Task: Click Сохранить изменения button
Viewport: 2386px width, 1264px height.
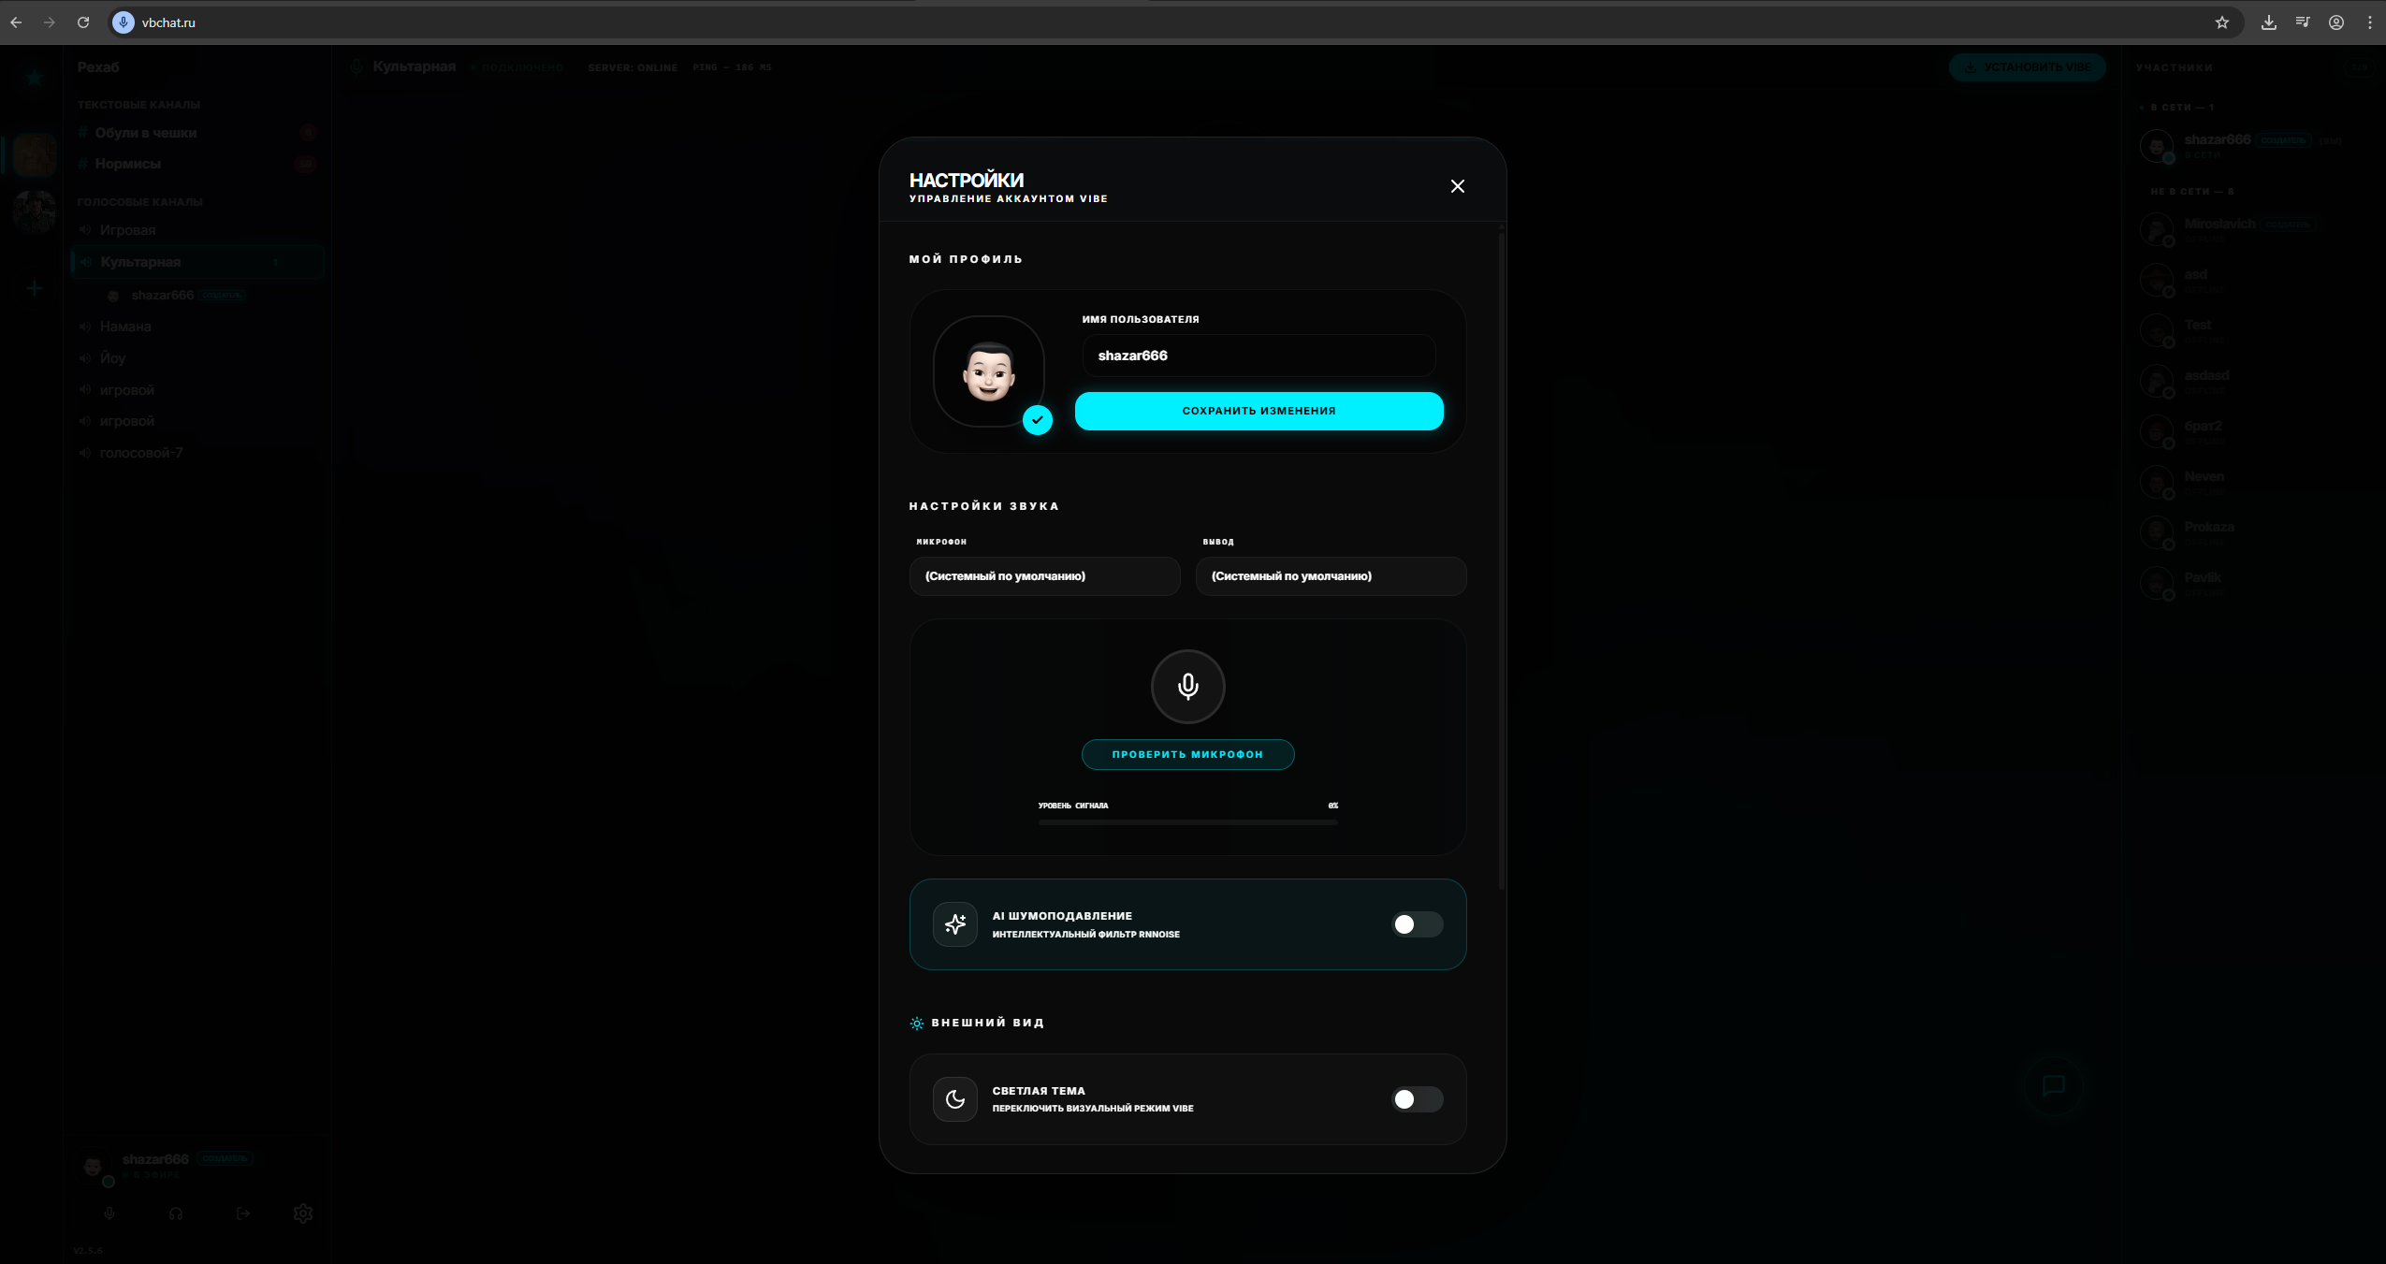Action: (x=1258, y=411)
